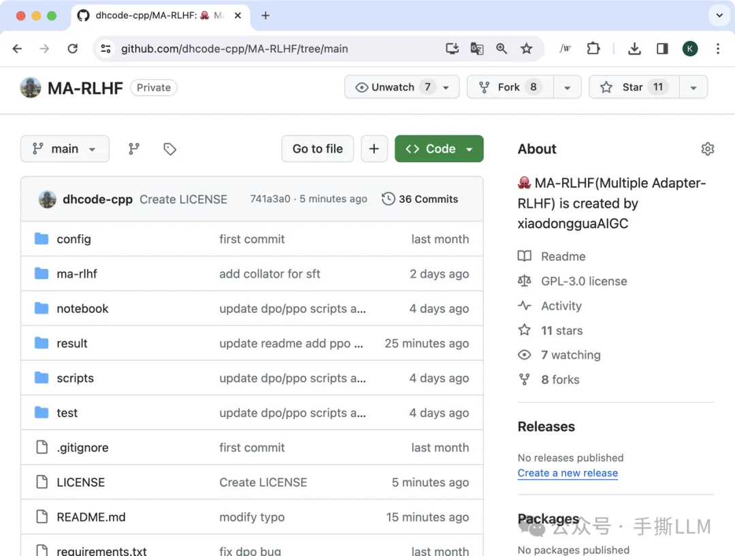Click 'update readme add ppo' commit message
This screenshot has height=556, width=735.
291,343
